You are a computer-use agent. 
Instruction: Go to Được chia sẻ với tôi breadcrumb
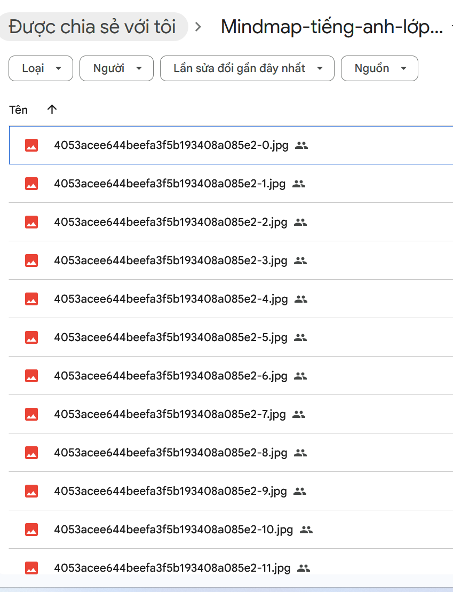93,27
